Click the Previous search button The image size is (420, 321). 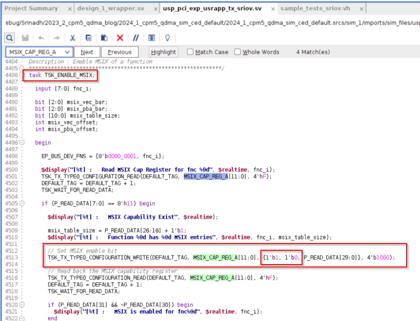[120, 52]
